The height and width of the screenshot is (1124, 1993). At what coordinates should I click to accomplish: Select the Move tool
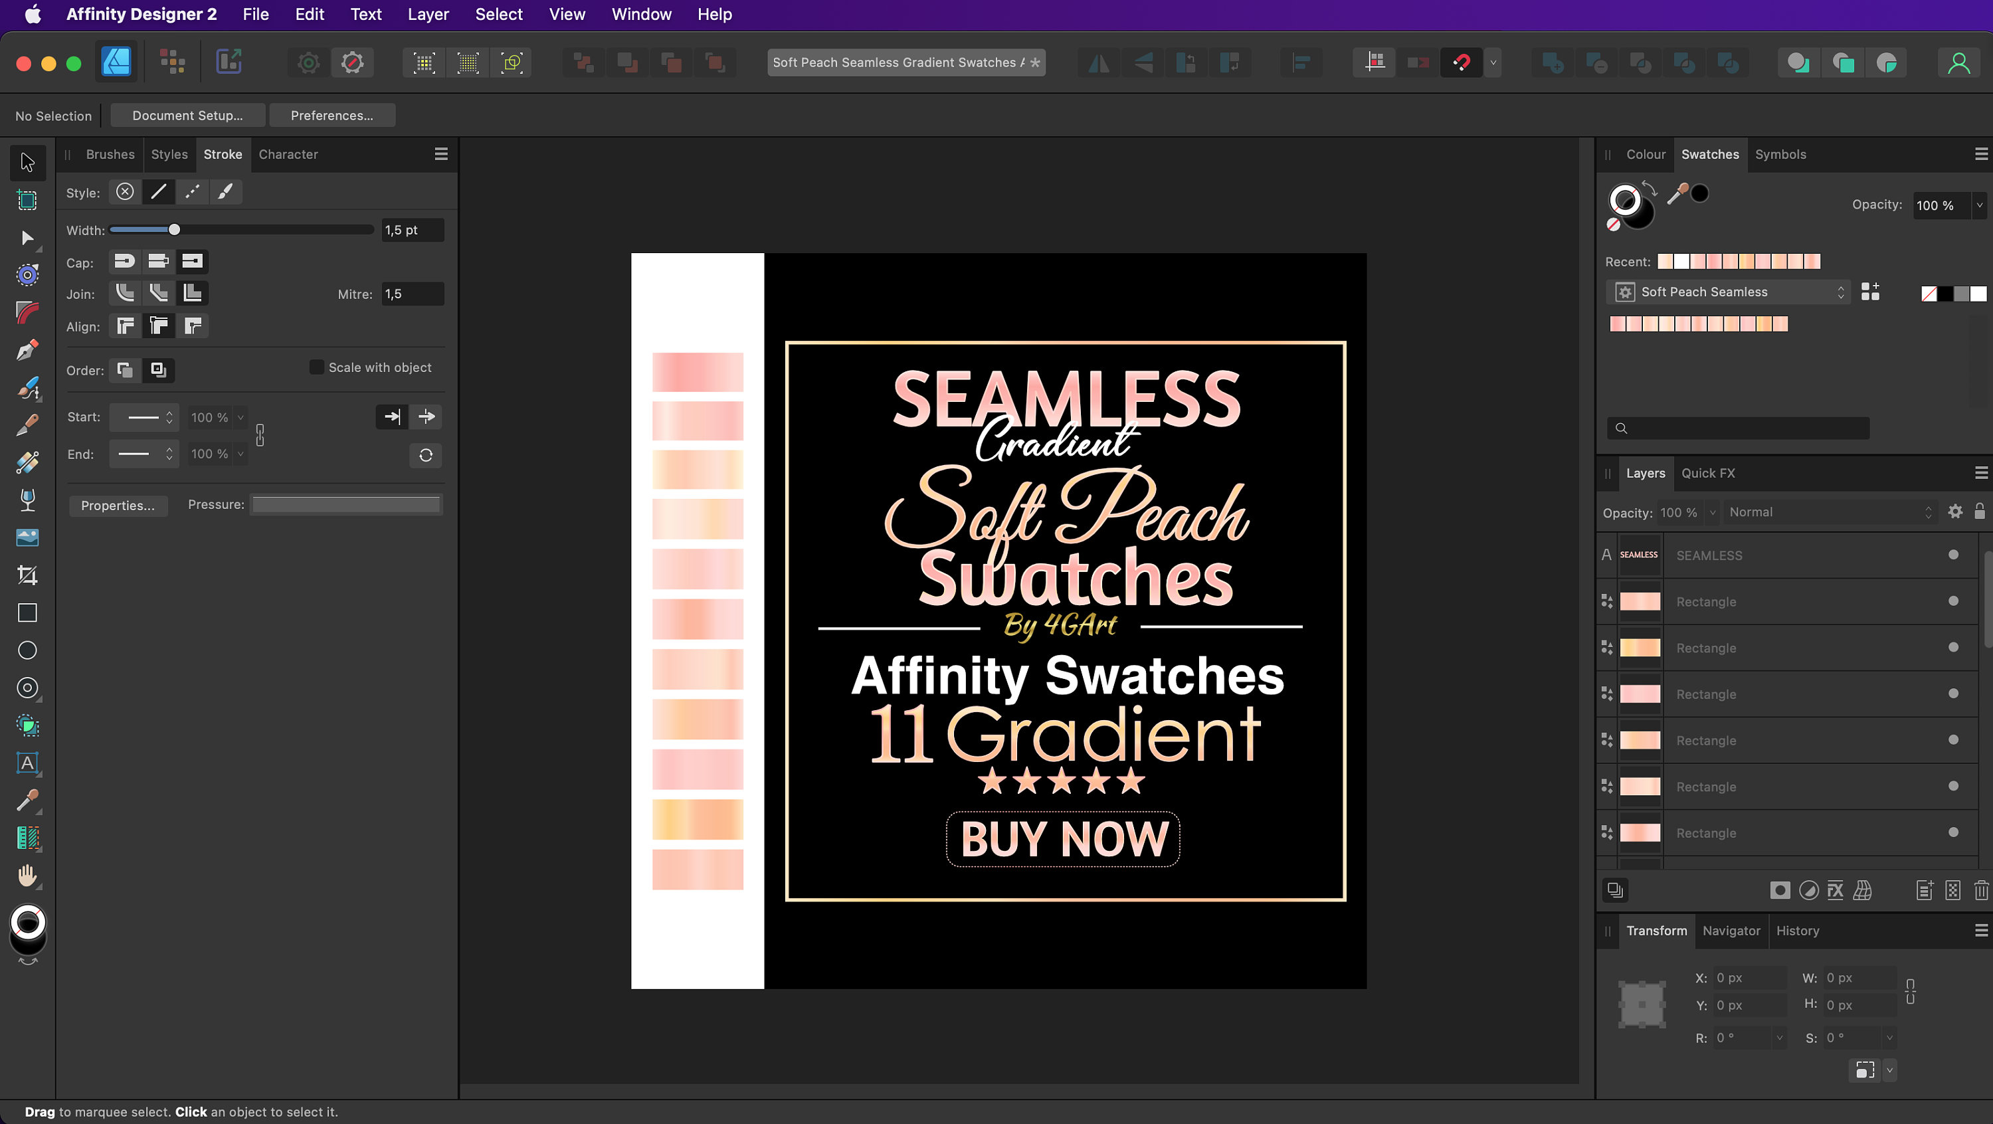pos(27,163)
